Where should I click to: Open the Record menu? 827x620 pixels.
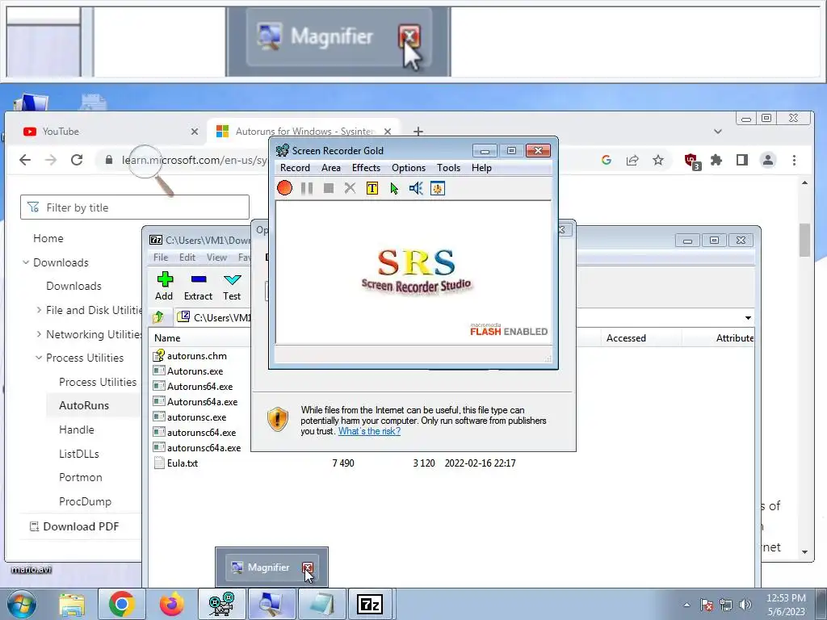[x=295, y=168]
